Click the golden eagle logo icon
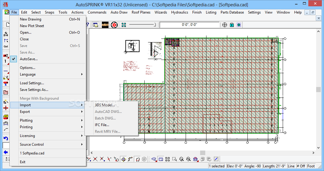This screenshot has width=324, height=171. (105, 25)
